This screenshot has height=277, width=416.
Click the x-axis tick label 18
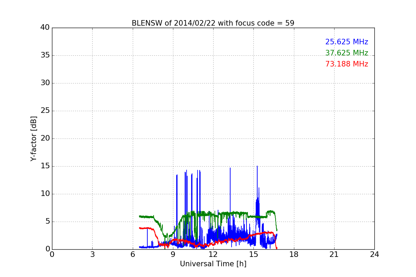click(294, 254)
